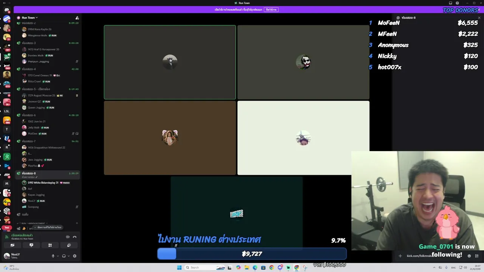
Task: Join voice channel ห้องสอบ-4
Action: point(48,69)
